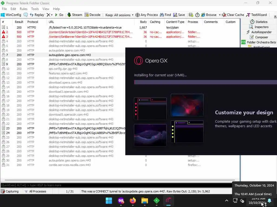This screenshot has height=207, width=277.
Task: Select the download.opera.com:443 session row
Action: click(x=65, y=82)
